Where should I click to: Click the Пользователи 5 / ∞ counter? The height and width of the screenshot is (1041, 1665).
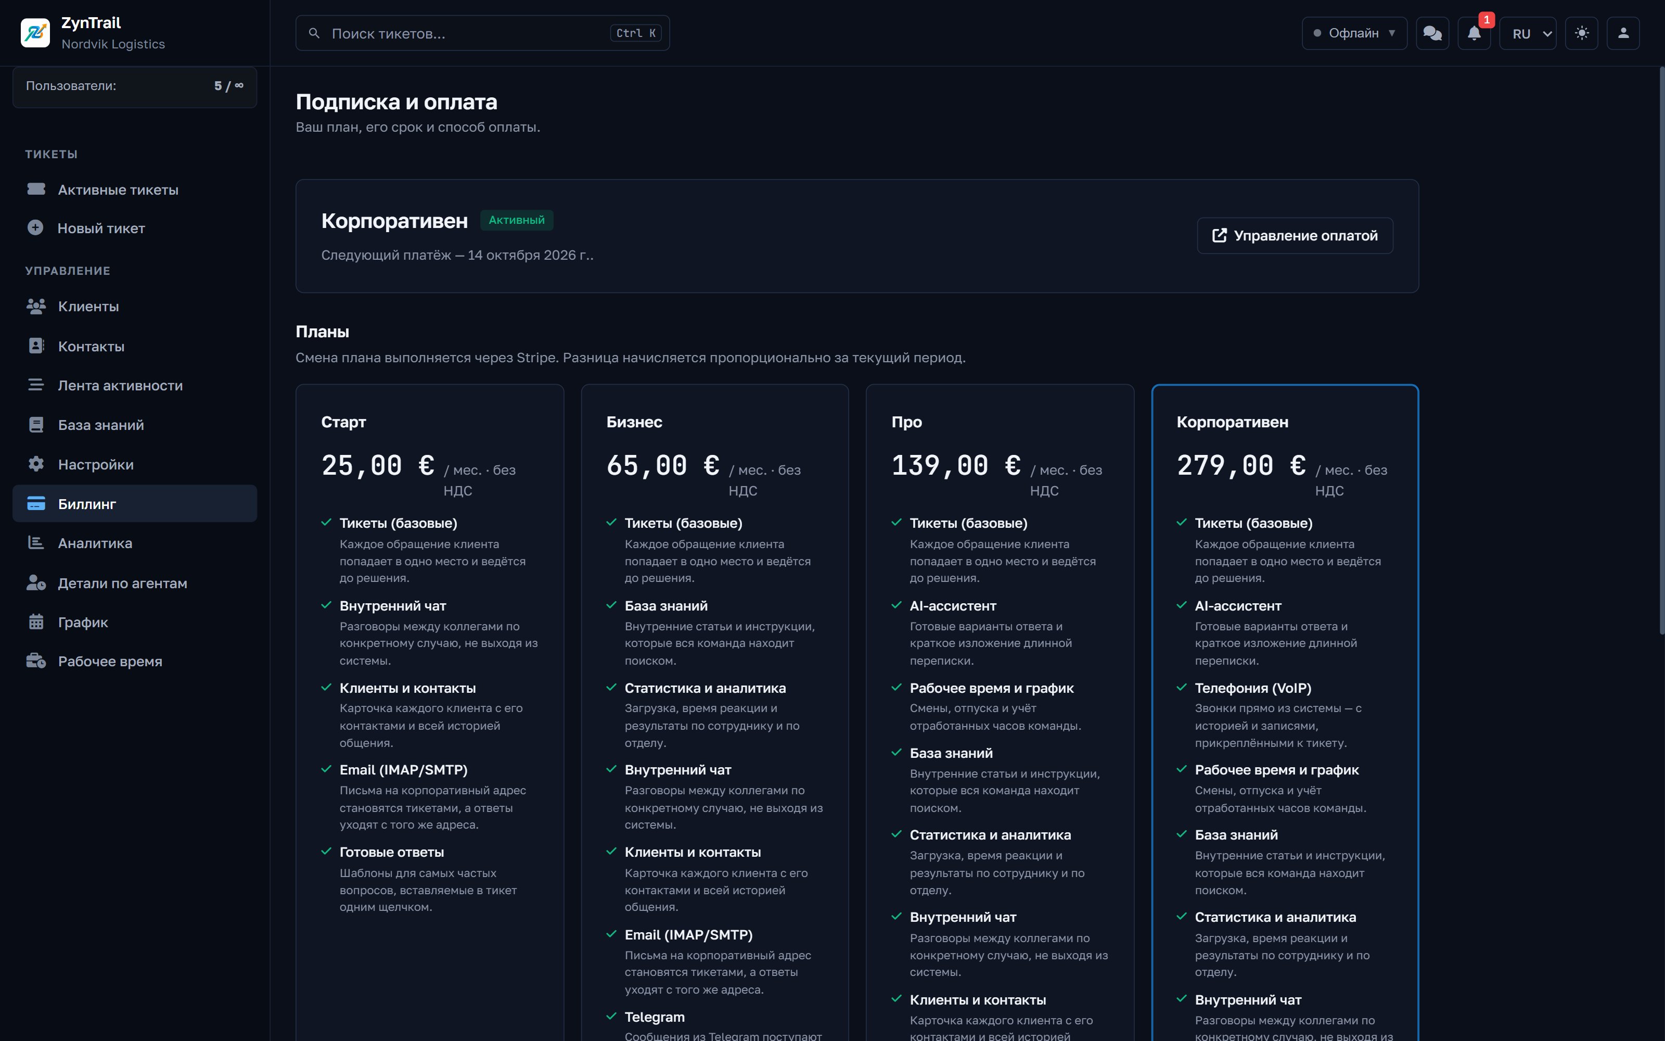pyautogui.click(x=135, y=86)
